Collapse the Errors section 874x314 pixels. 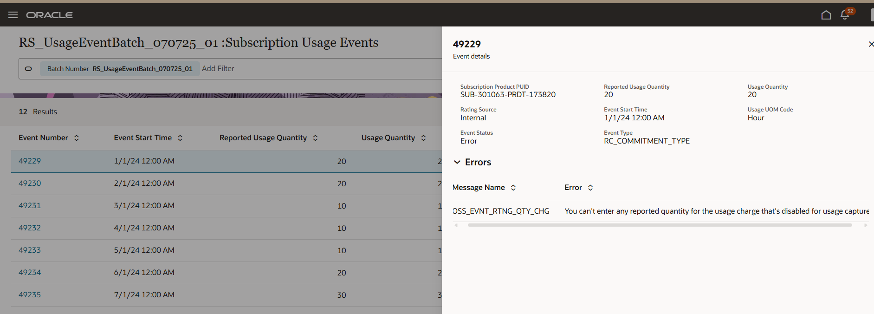tap(457, 162)
